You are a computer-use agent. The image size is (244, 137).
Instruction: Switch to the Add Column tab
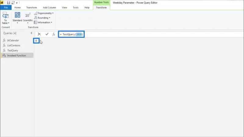click(x=49, y=7)
